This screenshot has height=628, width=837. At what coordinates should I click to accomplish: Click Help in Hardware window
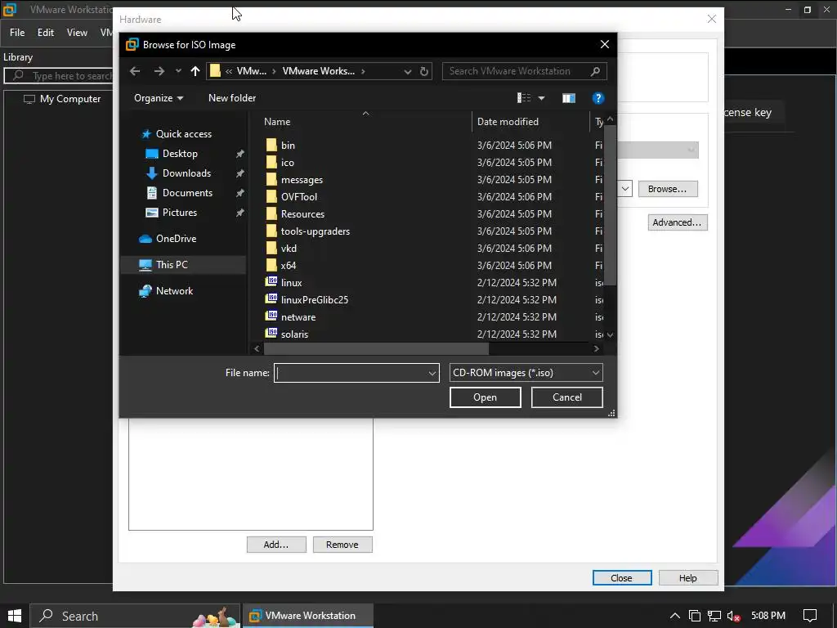point(688,578)
